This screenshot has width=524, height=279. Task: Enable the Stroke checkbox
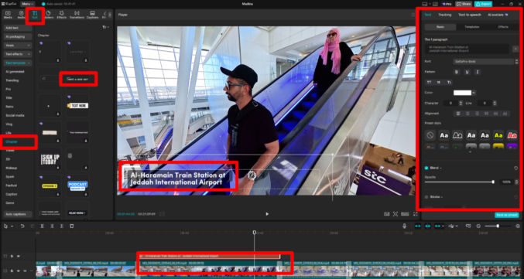click(x=426, y=197)
